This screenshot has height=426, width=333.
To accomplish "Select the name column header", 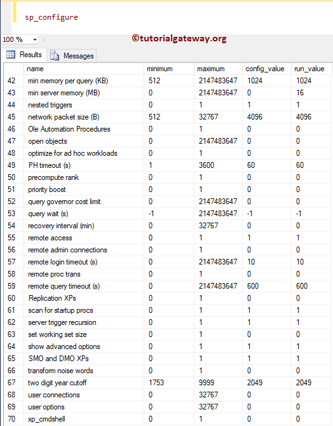I will point(84,69).
